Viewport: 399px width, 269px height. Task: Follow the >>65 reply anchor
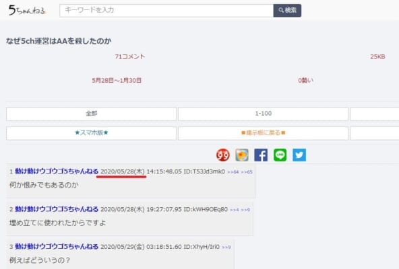[247, 172]
